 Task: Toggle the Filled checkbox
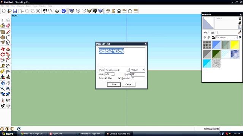pos(106,78)
